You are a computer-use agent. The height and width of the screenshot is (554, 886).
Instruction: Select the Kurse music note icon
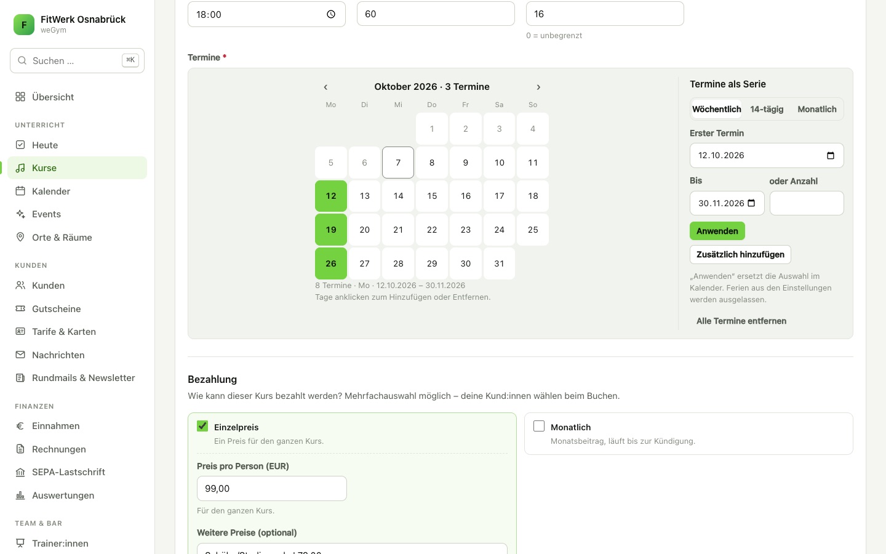20,167
